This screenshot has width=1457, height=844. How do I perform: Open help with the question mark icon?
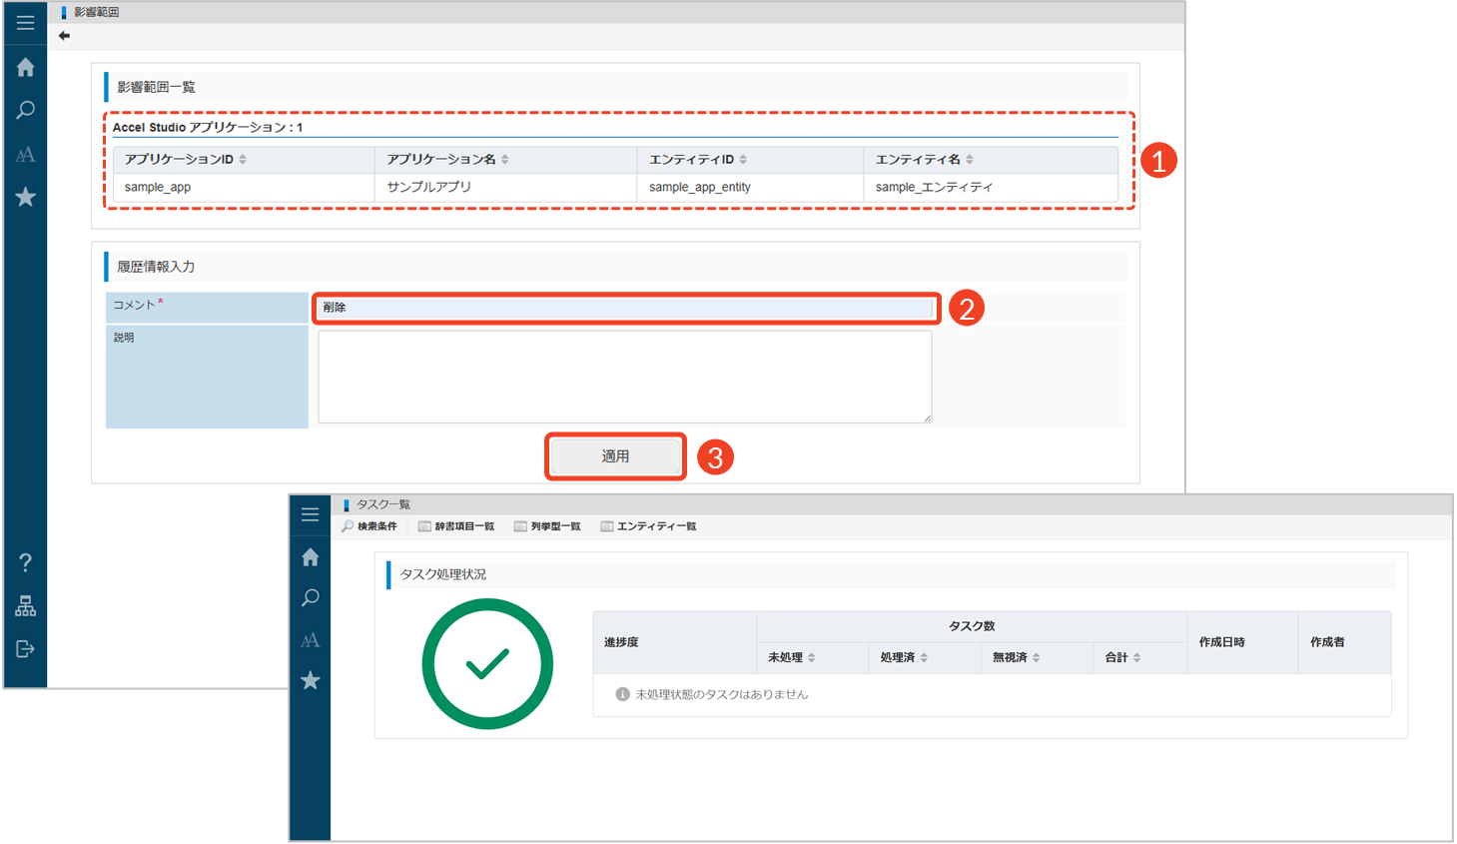point(25,562)
